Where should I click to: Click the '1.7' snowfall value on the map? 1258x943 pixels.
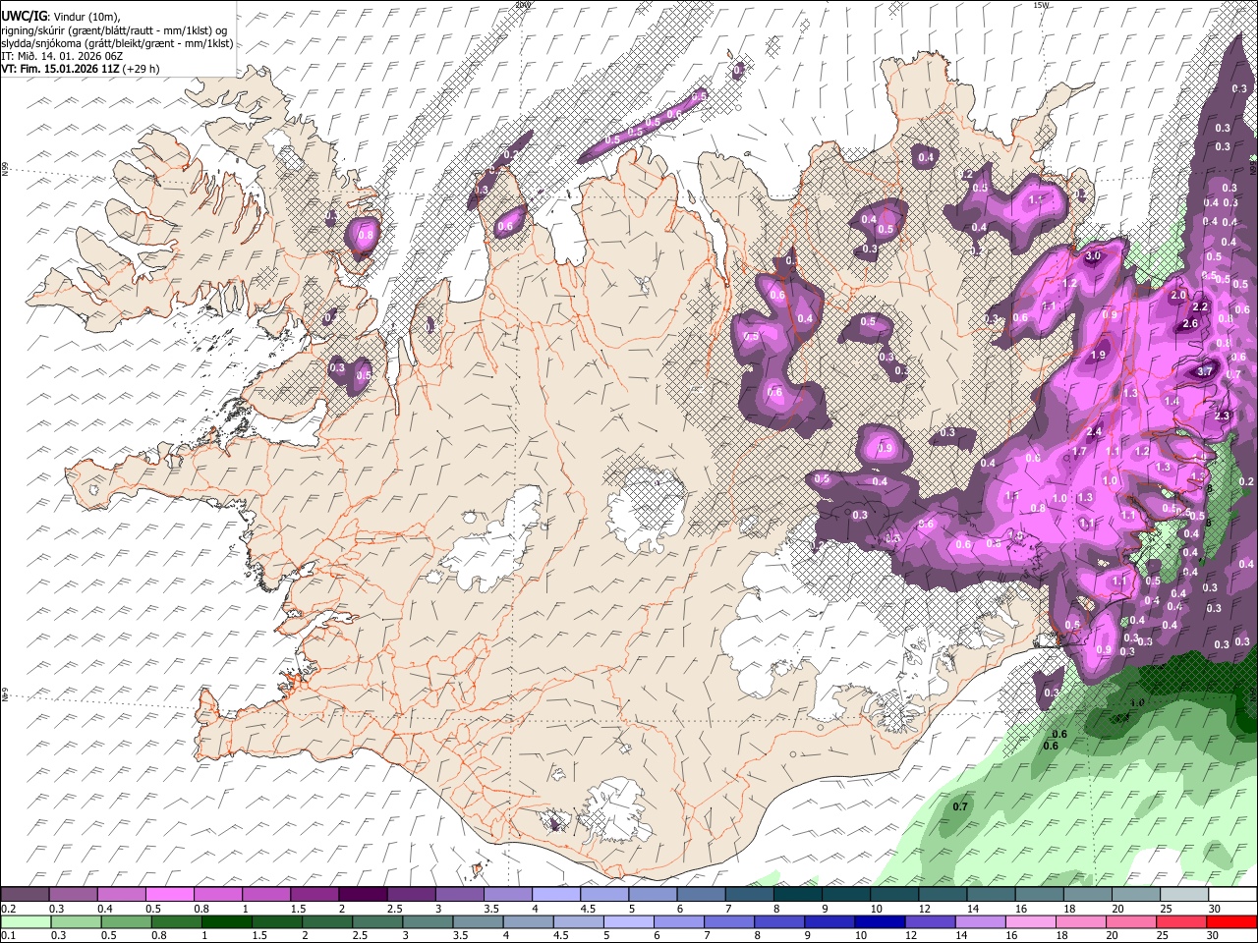click(1078, 452)
